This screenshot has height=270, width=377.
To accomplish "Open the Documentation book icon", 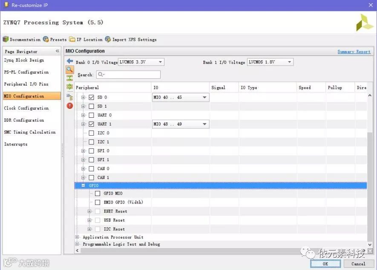I will [x=6, y=39].
